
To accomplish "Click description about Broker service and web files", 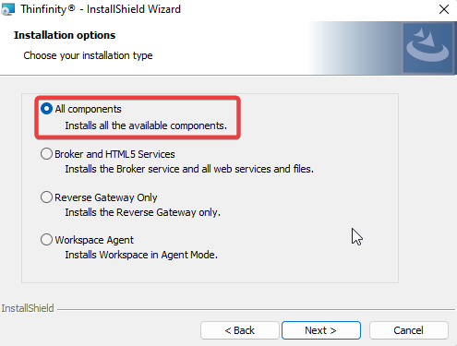I will (x=189, y=169).
